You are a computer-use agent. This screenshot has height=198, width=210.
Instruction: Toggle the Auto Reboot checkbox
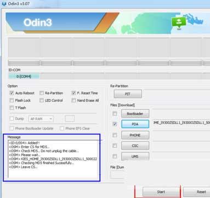pyautogui.click(x=12, y=93)
